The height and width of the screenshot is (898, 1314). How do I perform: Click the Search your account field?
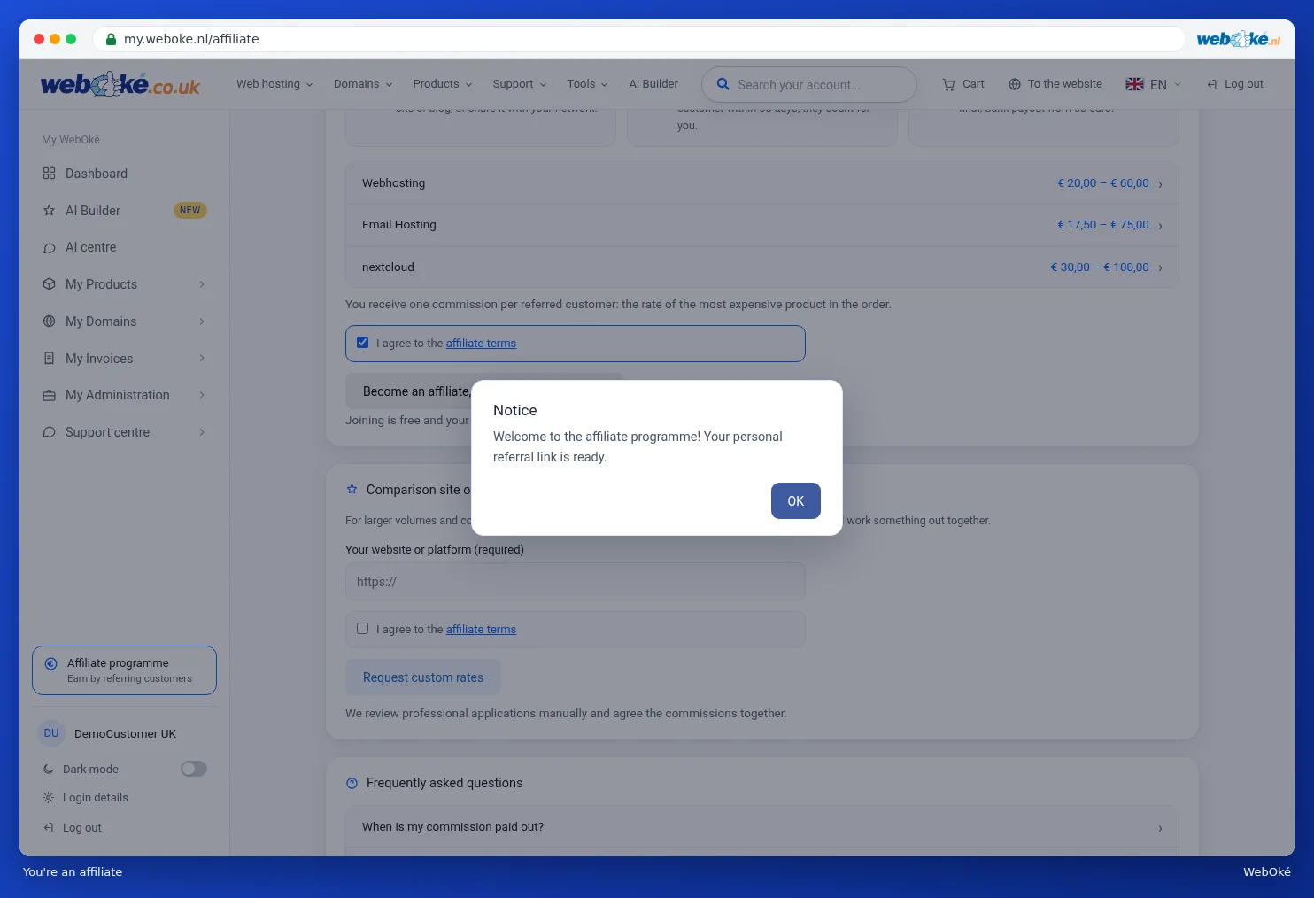pyautogui.click(x=809, y=85)
